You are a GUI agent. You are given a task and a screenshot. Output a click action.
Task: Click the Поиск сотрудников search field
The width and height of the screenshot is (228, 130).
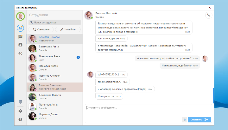coord(54,22)
